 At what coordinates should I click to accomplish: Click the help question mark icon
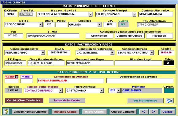point(6,112)
